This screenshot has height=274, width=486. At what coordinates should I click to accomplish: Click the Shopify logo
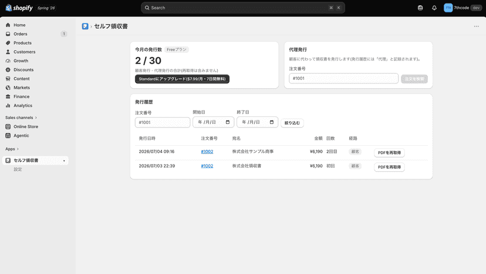point(19,8)
